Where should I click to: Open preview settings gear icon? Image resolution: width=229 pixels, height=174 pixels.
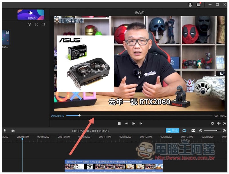pyautogui.click(x=212, y=123)
